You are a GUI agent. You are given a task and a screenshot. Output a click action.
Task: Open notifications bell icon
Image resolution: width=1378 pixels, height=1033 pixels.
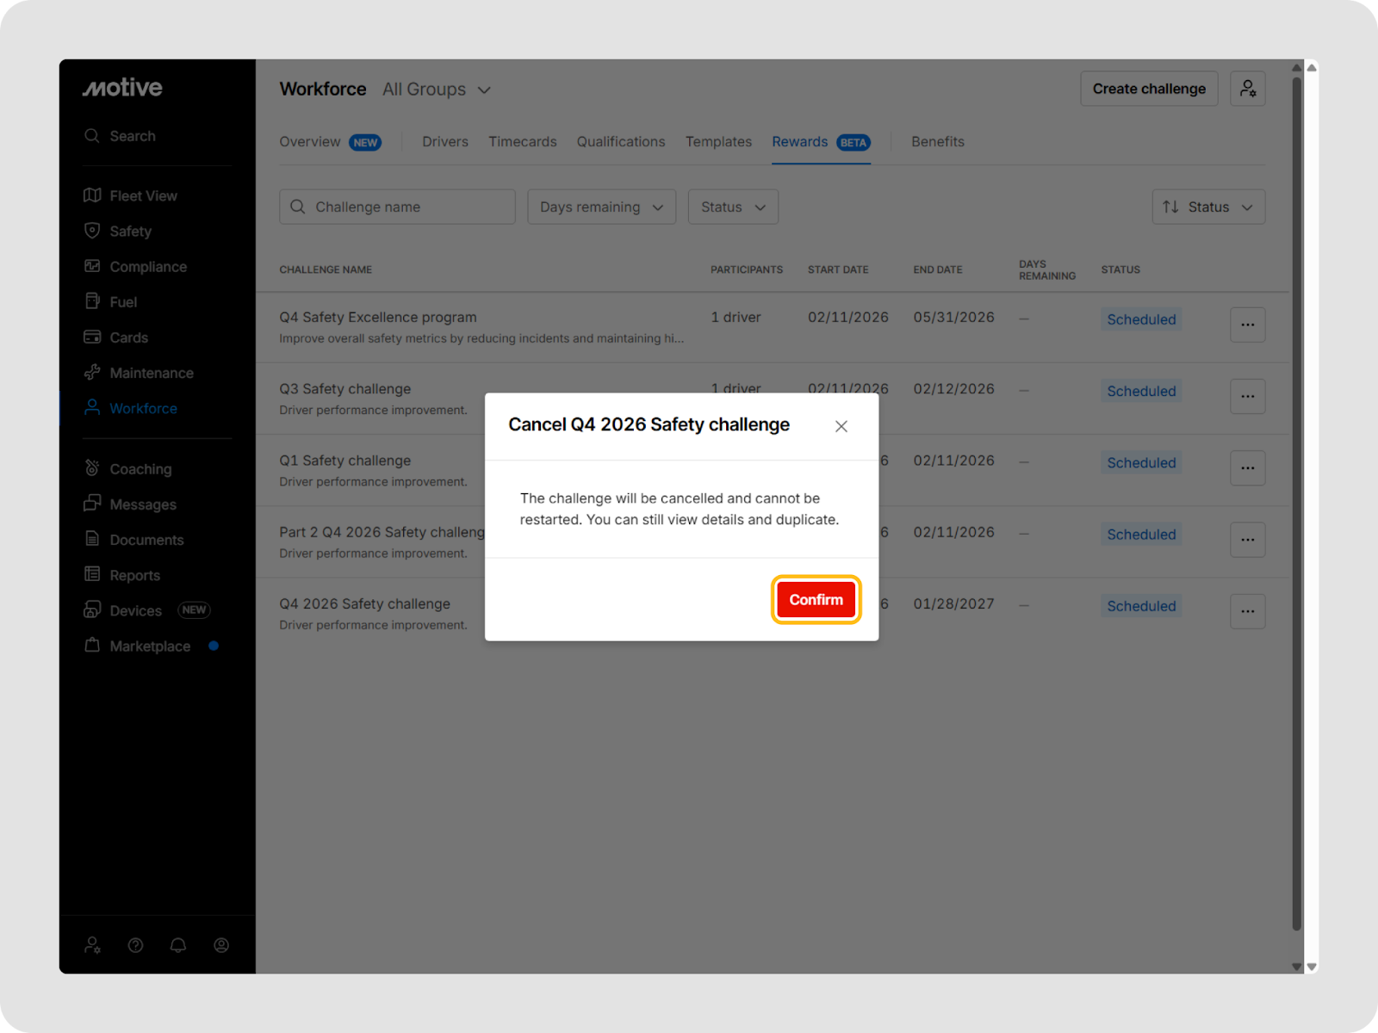pos(178,945)
